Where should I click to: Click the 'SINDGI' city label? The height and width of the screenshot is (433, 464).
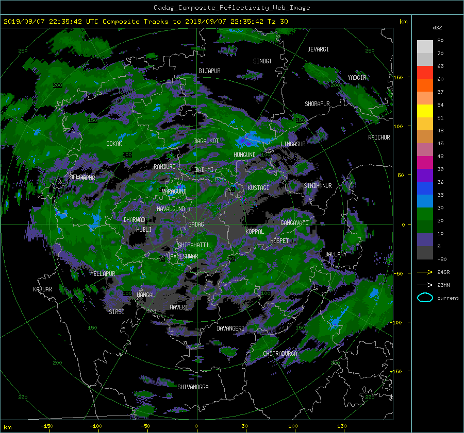262,61
